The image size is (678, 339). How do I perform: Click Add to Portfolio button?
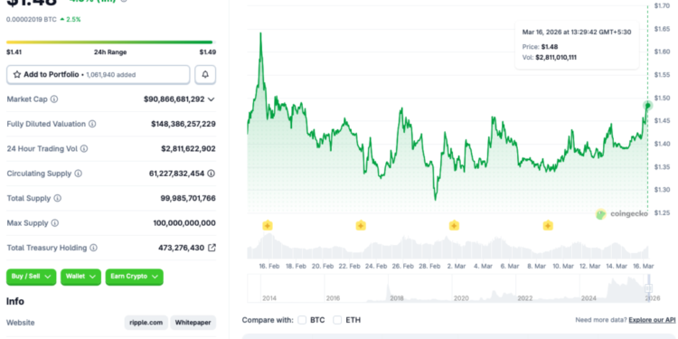99,74
